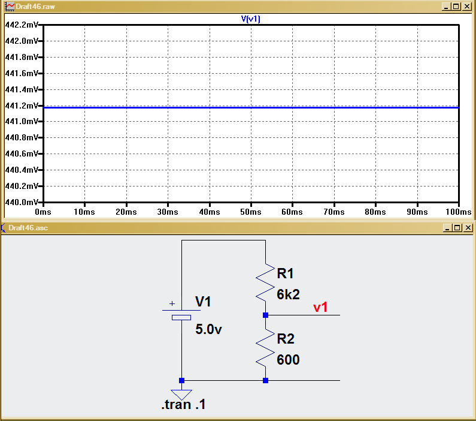This screenshot has height=421, width=476.
Task: Close the Draft46.asc schematic window
Action: pos(468,228)
